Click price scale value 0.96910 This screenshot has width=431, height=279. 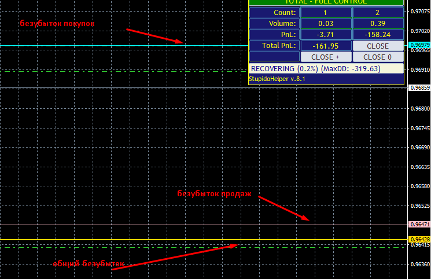(x=420, y=70)
